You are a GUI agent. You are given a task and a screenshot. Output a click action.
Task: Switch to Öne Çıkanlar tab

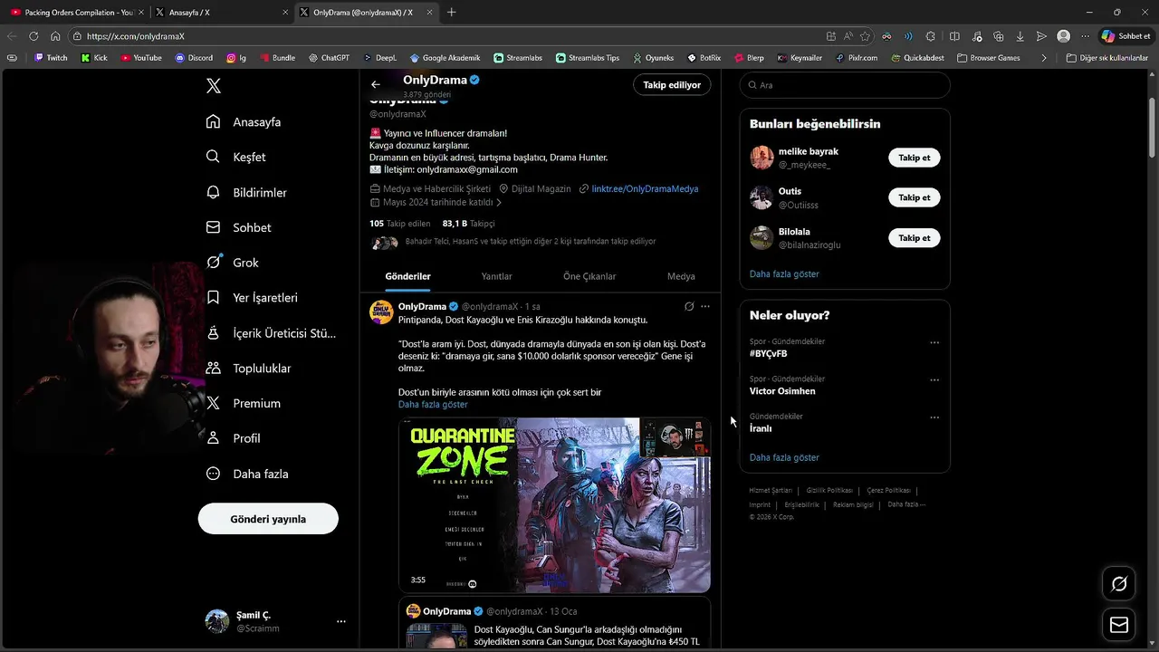589,276
